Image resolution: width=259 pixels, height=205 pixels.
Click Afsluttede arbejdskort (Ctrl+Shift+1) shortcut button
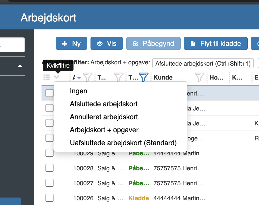[x=203, y=63]
